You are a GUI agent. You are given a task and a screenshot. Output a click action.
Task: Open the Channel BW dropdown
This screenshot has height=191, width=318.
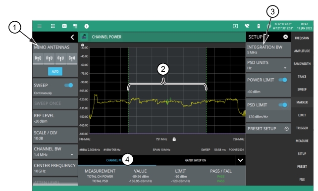pos(55,152)
